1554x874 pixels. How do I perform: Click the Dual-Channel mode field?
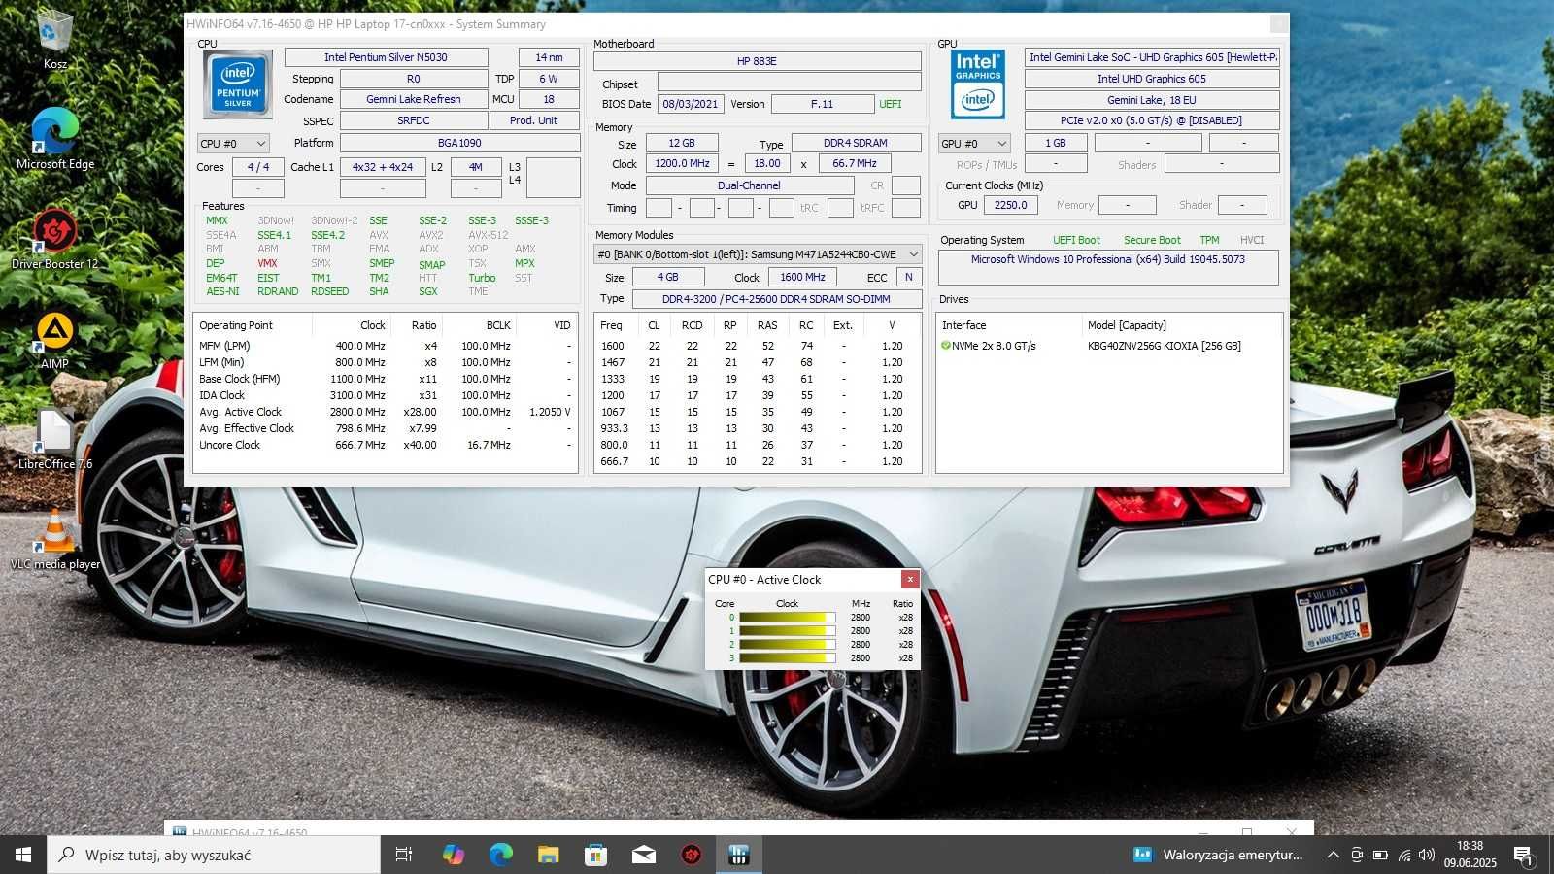pos(750,185)
